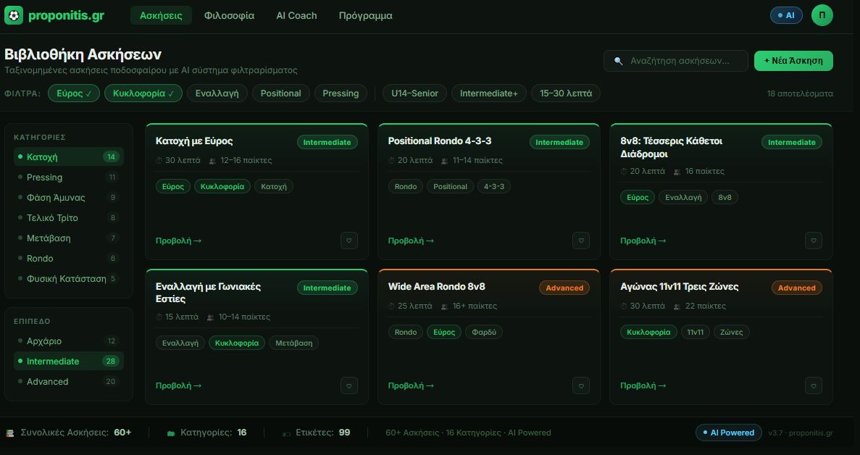Click heart icon on Αγώνας 11v11 Τρεις Ζώνες
Image resolution: width=860 pixels, height=455 pixels.
813,385
